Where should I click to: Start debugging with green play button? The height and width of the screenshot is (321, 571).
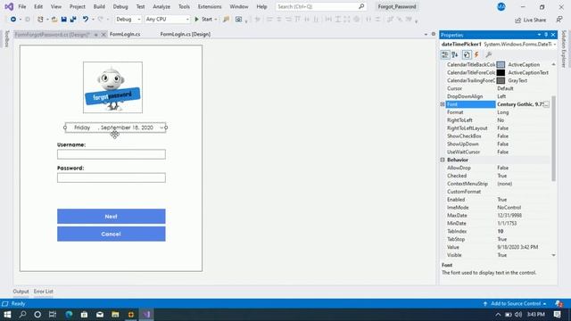click(x=196, y=20)
